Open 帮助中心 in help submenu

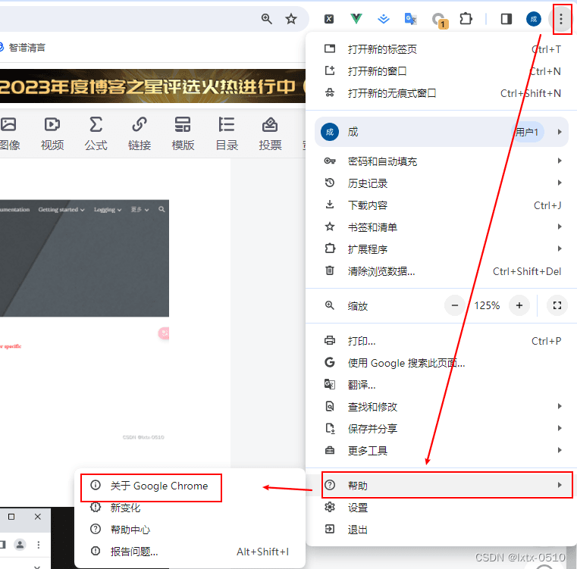click(190, 530)
